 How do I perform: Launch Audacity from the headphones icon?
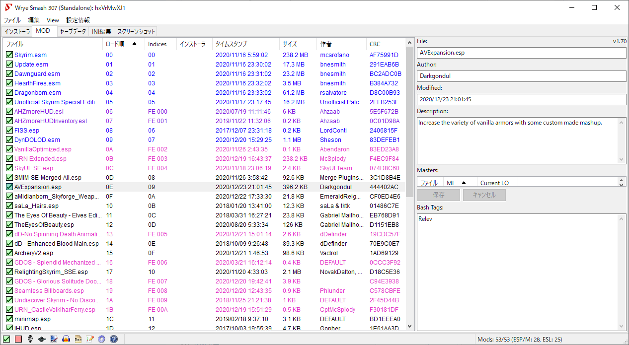[x=66, y=339]
